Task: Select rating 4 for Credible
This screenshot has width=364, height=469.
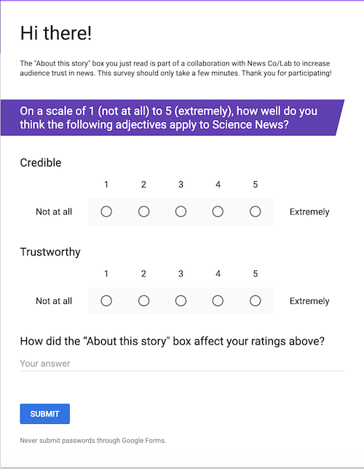Action: pyautogui.click(x=218, y=212)
